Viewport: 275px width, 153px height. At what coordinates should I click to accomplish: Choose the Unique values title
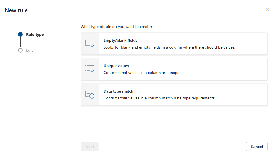point(116,66)
